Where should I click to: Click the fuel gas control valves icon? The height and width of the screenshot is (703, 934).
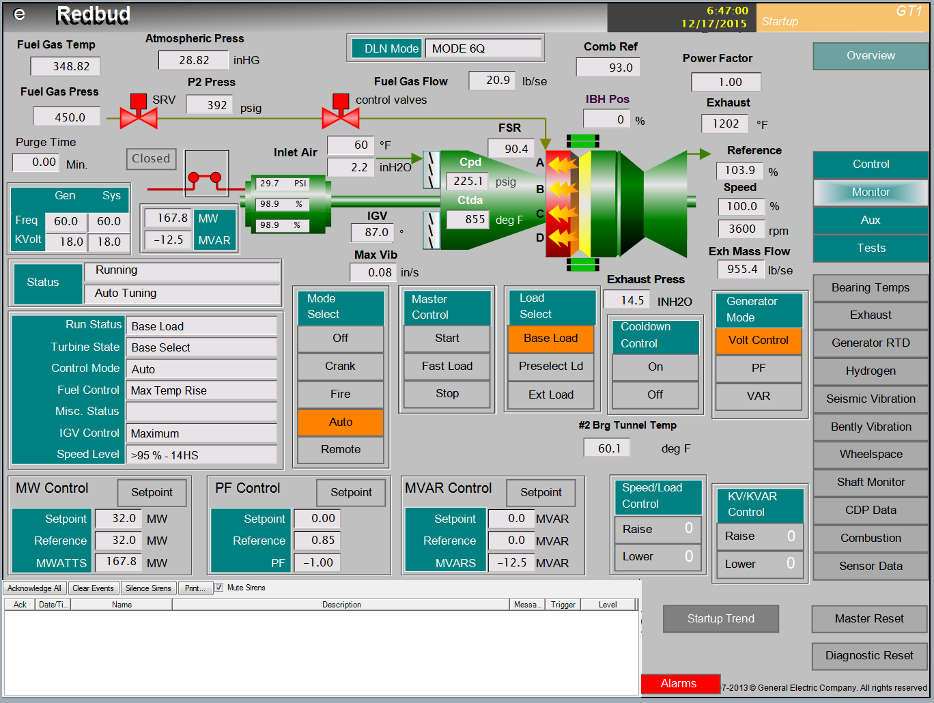pyautogui.click(x=341, y=113)
